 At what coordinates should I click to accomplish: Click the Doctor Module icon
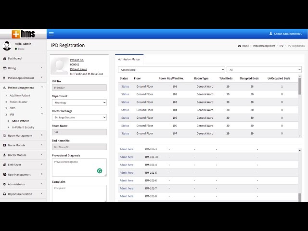click(4, 155)
